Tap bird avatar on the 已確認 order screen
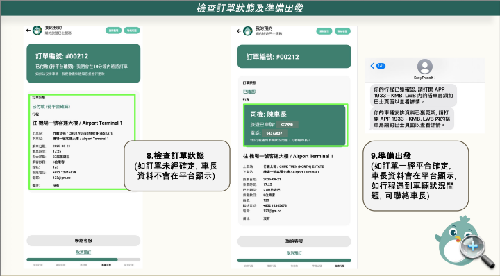Image resolution: width=500 pixels, height=276 pixels. click(248, 31)
